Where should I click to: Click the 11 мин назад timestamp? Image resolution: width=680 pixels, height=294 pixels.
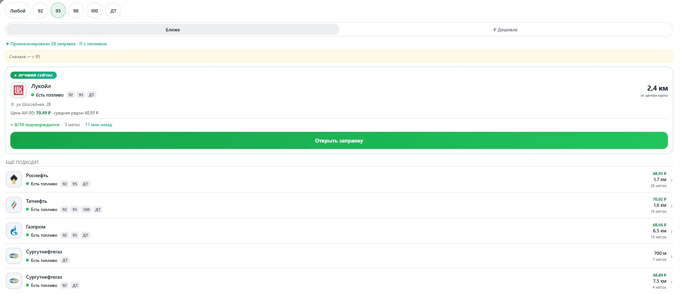coord(98,125)
